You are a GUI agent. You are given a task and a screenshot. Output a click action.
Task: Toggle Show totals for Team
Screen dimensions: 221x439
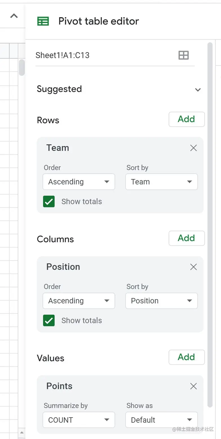tap(49, 202)
